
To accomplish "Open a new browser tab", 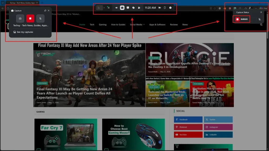I will coord(42,3).
